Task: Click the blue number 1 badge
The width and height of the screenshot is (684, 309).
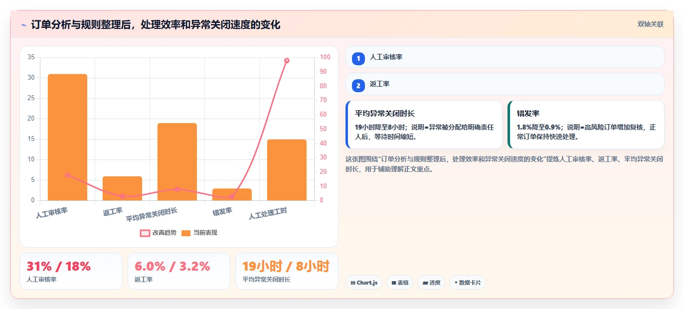Action: tap(358, 58)
